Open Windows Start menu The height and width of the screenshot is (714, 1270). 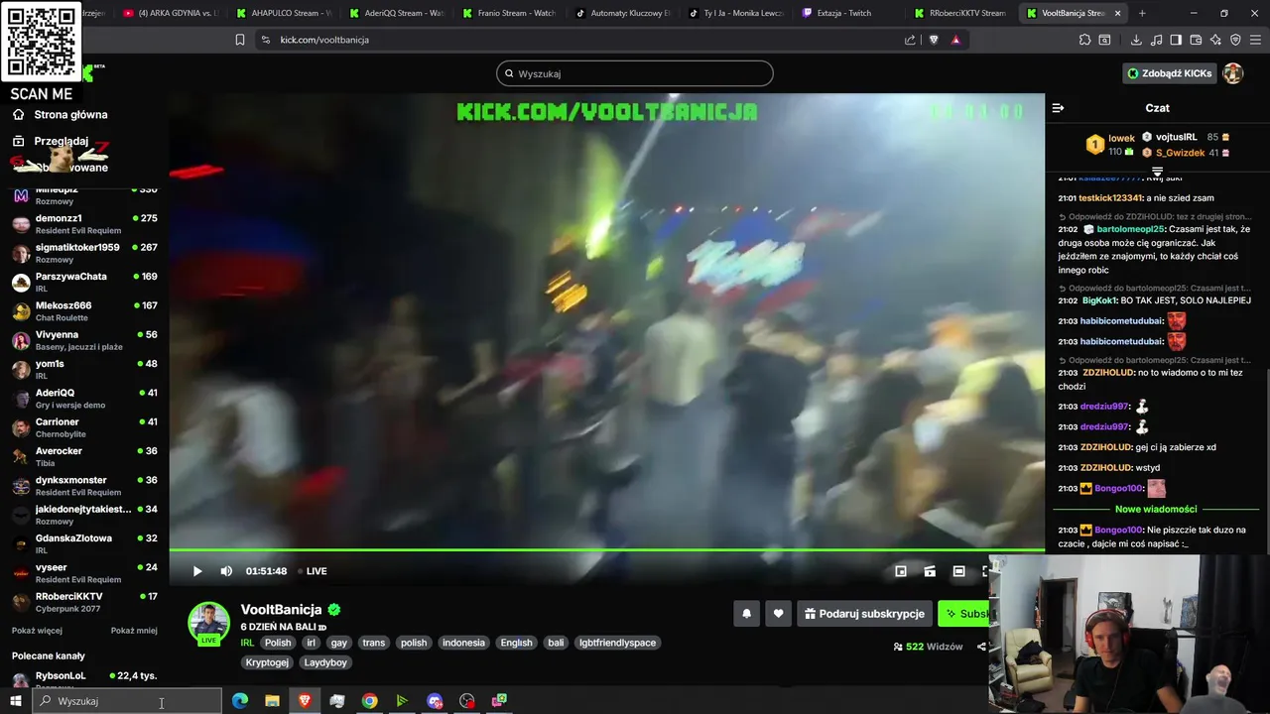coord(16,701)
